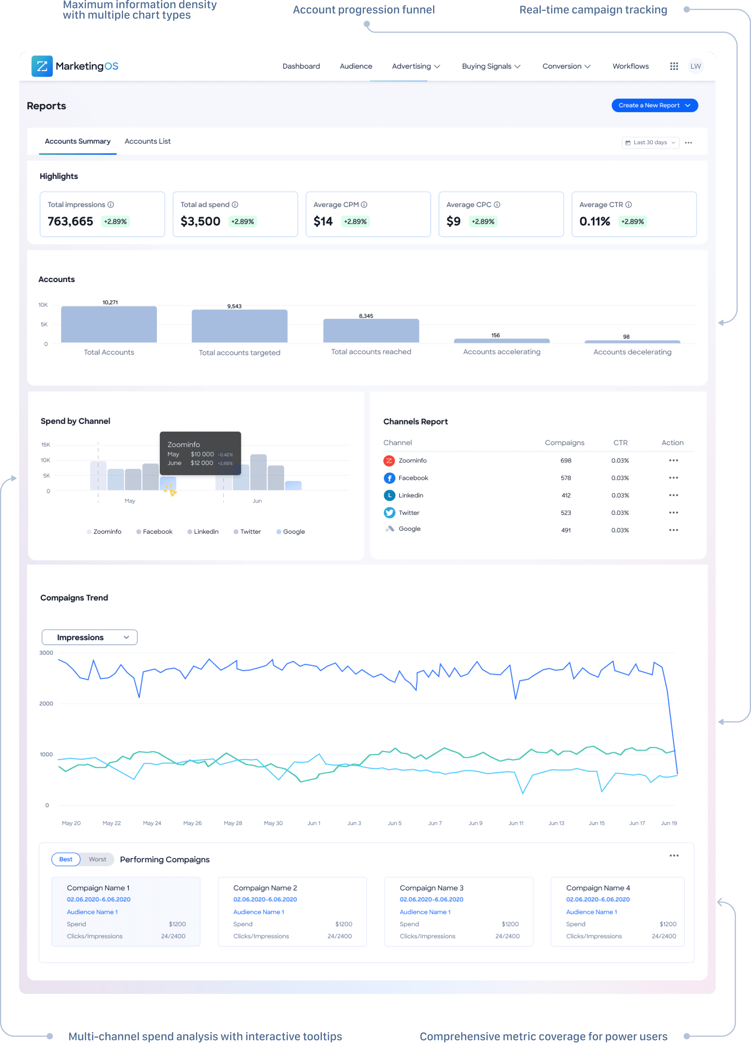Switch to the Accounts List tab
The height and width of the screenshot is (1052, 751).
pos(148,141)
